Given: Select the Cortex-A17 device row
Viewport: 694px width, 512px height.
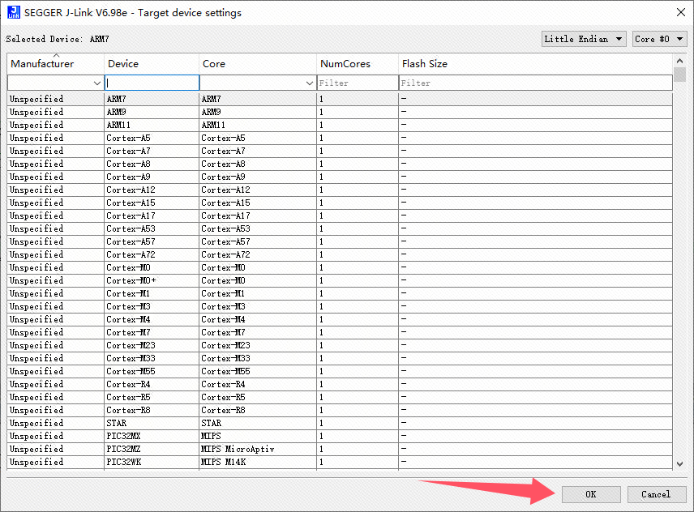Looking at the screenshot, I should [340, 215].
